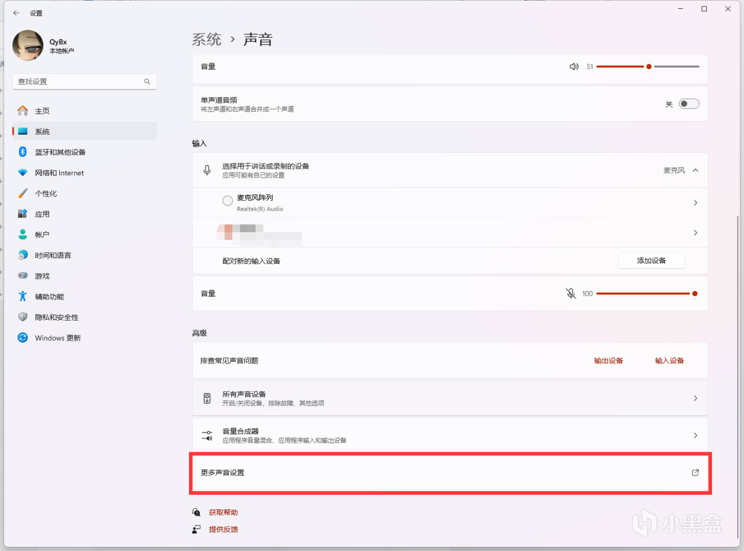Collapse the 选择用于讲话或录制的设备 section
Screen dimensions: 744x551
pos(696,170)
